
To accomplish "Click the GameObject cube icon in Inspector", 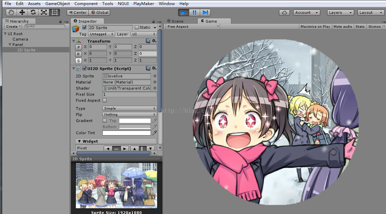I will tap(76, 29).
